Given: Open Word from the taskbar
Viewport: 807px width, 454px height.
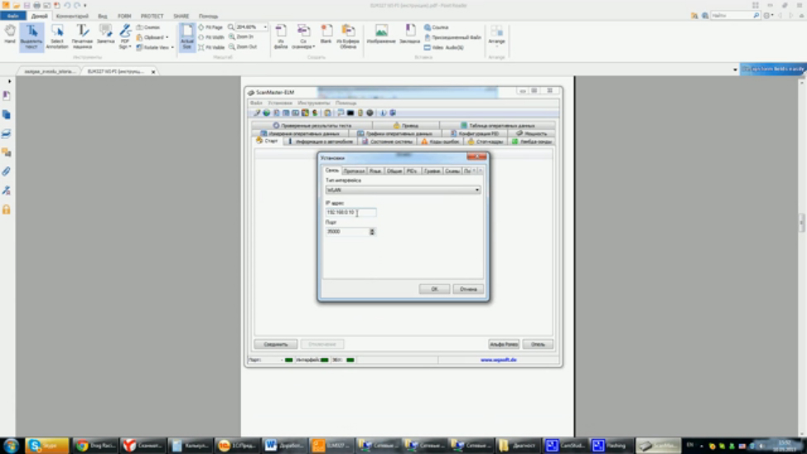Looking at the screenshot, I should (284, 445).
